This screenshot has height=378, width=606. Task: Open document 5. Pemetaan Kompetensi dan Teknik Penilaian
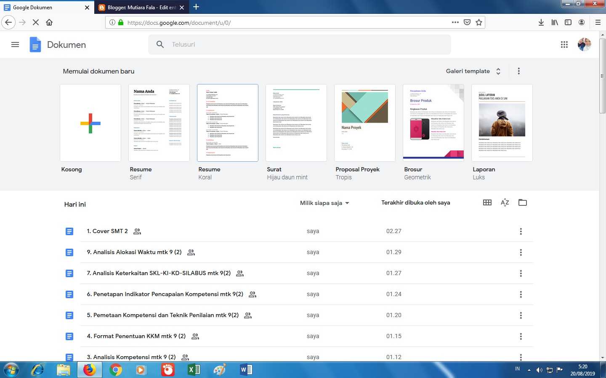tap(163, 315)
